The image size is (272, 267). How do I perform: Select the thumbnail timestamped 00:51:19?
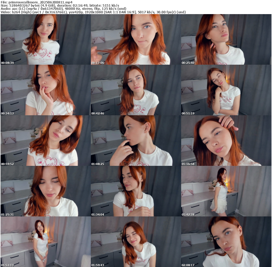(x=226, y=90)
